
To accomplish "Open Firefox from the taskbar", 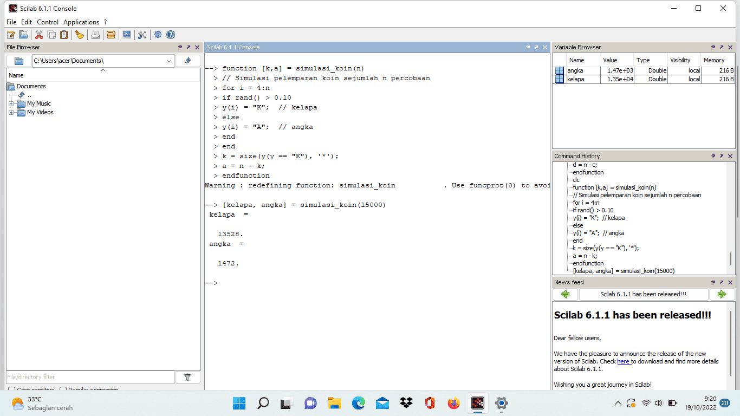I will tap(454, 403).
